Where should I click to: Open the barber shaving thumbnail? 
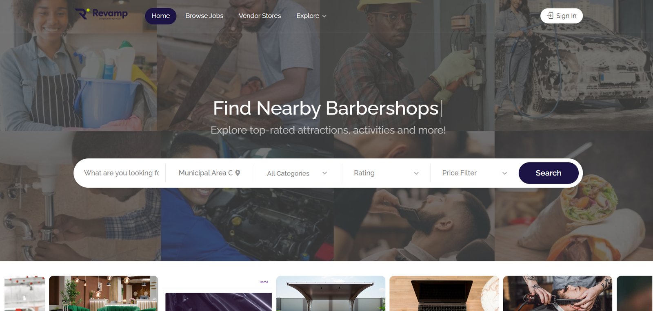(x=557, y=293)
